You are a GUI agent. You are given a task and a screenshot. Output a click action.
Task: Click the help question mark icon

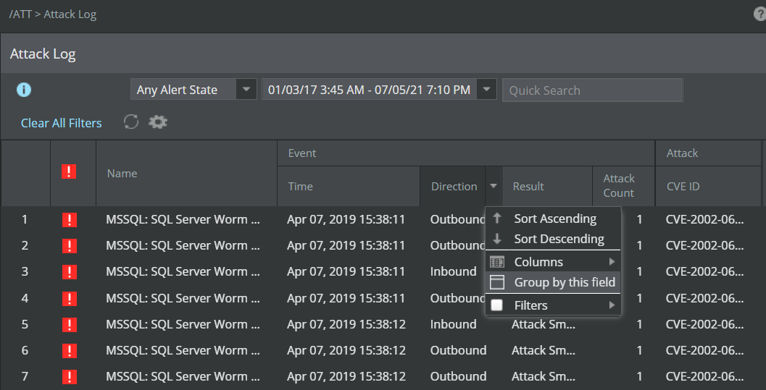[759, 14]
